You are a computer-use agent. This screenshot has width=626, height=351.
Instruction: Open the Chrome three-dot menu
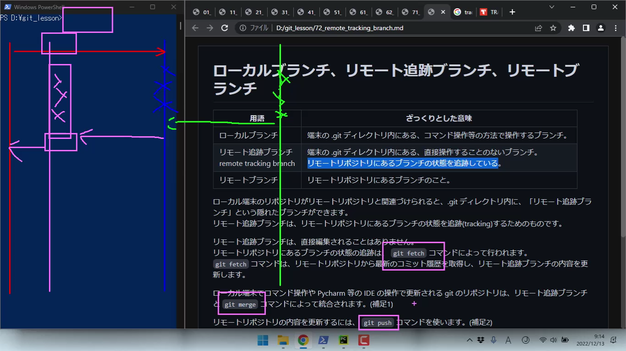615,28
